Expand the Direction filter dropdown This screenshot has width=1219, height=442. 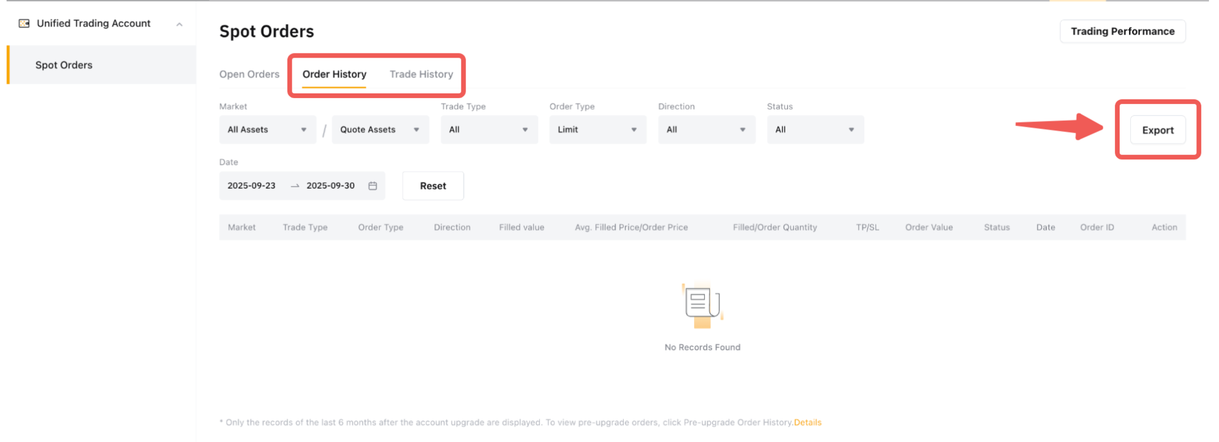706,130
